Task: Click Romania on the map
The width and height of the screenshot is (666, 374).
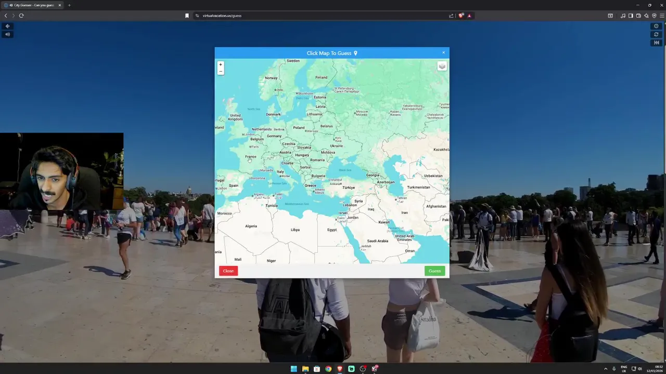Action: click(x=317, y=160)
